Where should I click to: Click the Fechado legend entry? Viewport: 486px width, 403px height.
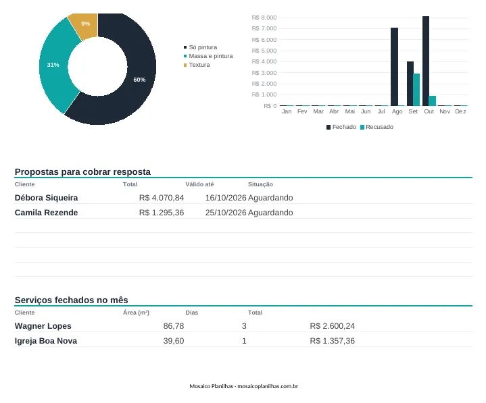(341, 127)
